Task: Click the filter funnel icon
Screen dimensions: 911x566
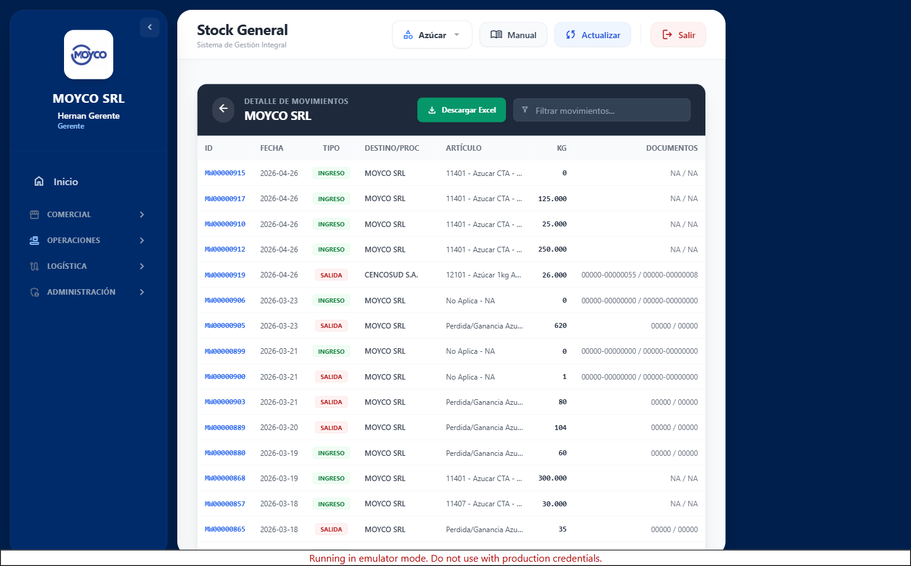Action: pos(525,110)
